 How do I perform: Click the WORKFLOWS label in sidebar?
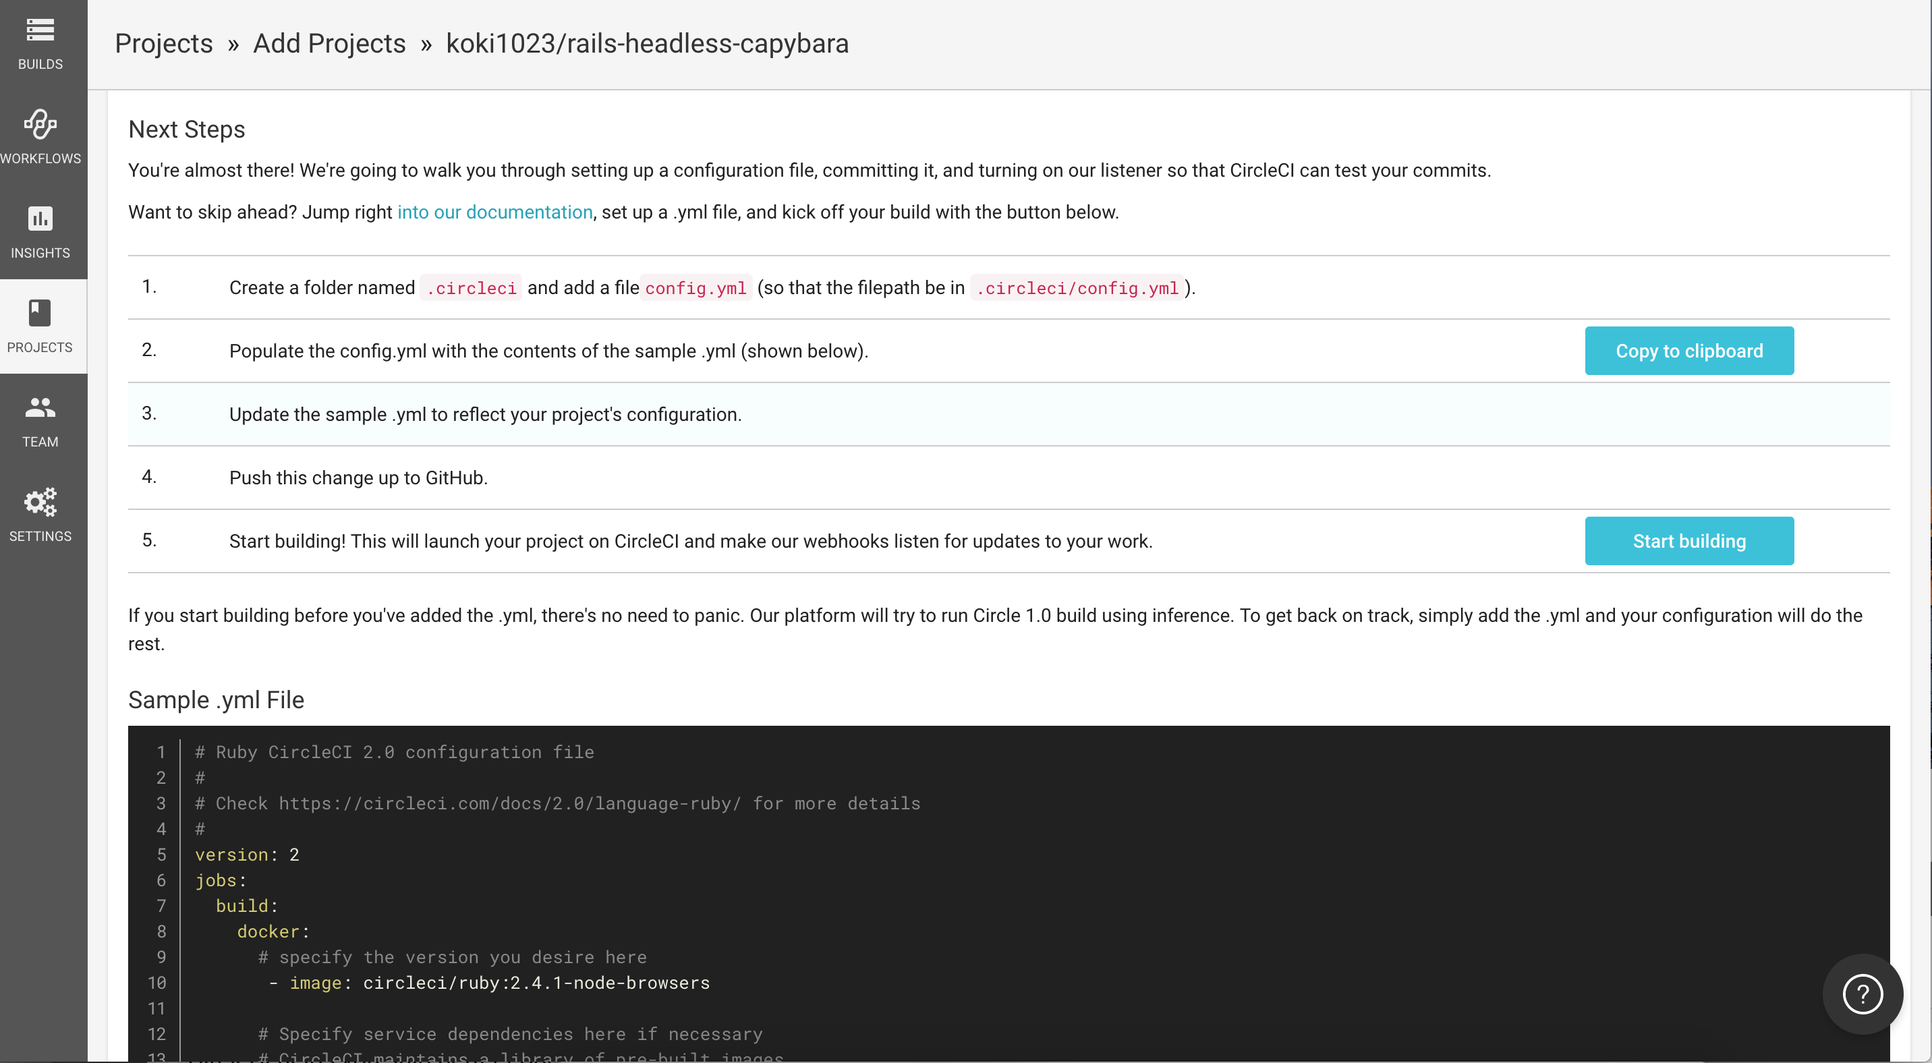(x=40, y=159)
